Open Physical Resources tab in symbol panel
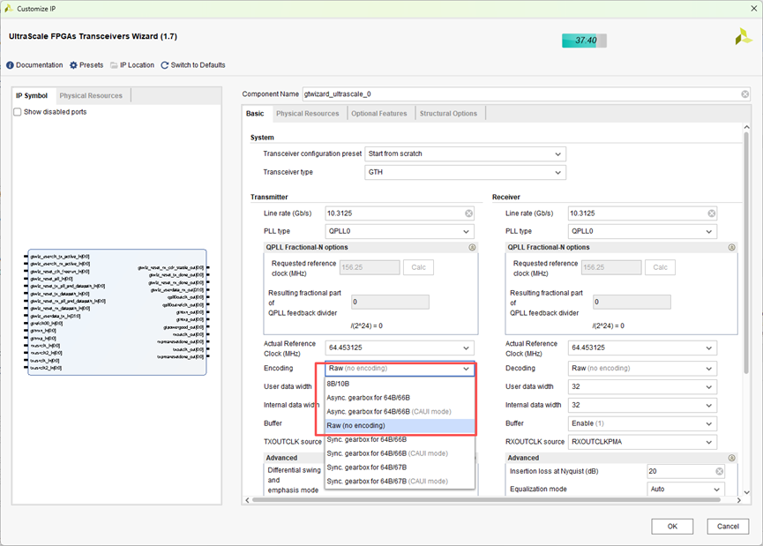The width and height of the screenshot is (763, 546). [x=91, y=95]
